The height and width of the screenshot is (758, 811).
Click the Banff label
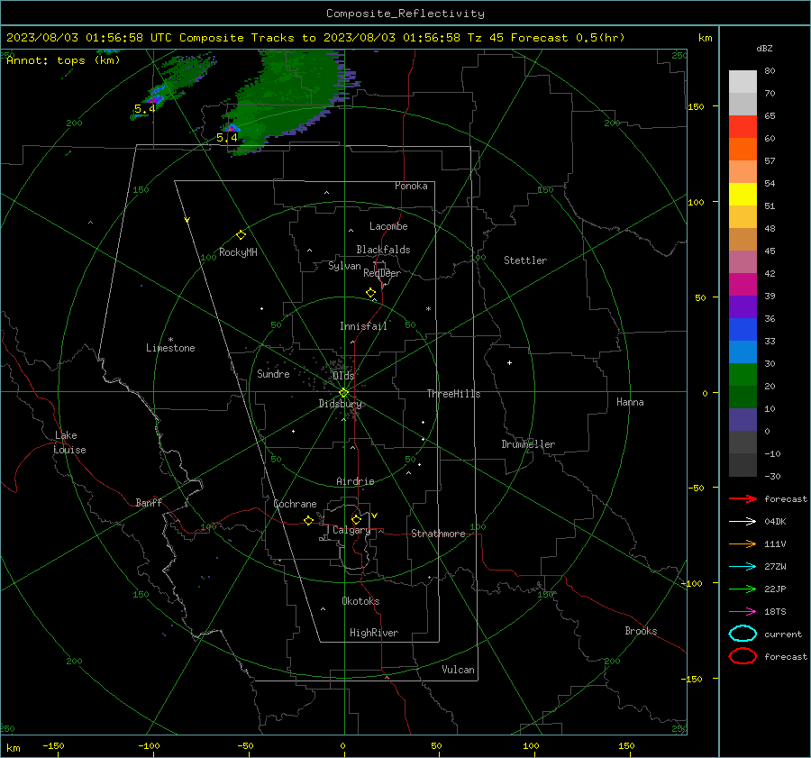click(149, 502)
